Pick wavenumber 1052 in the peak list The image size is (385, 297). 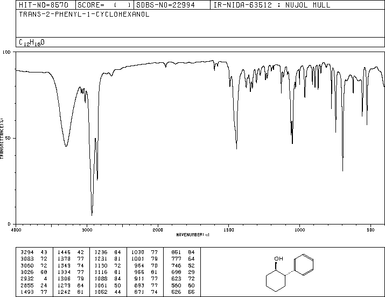[x=101, y=292]
